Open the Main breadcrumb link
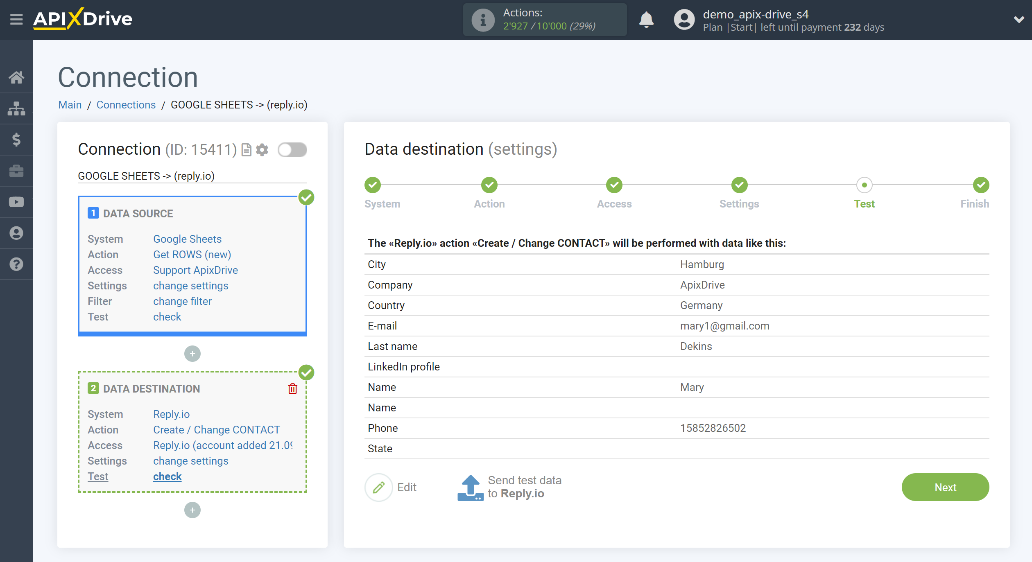Screen dimensions: 1032x562 click(70, 105)
